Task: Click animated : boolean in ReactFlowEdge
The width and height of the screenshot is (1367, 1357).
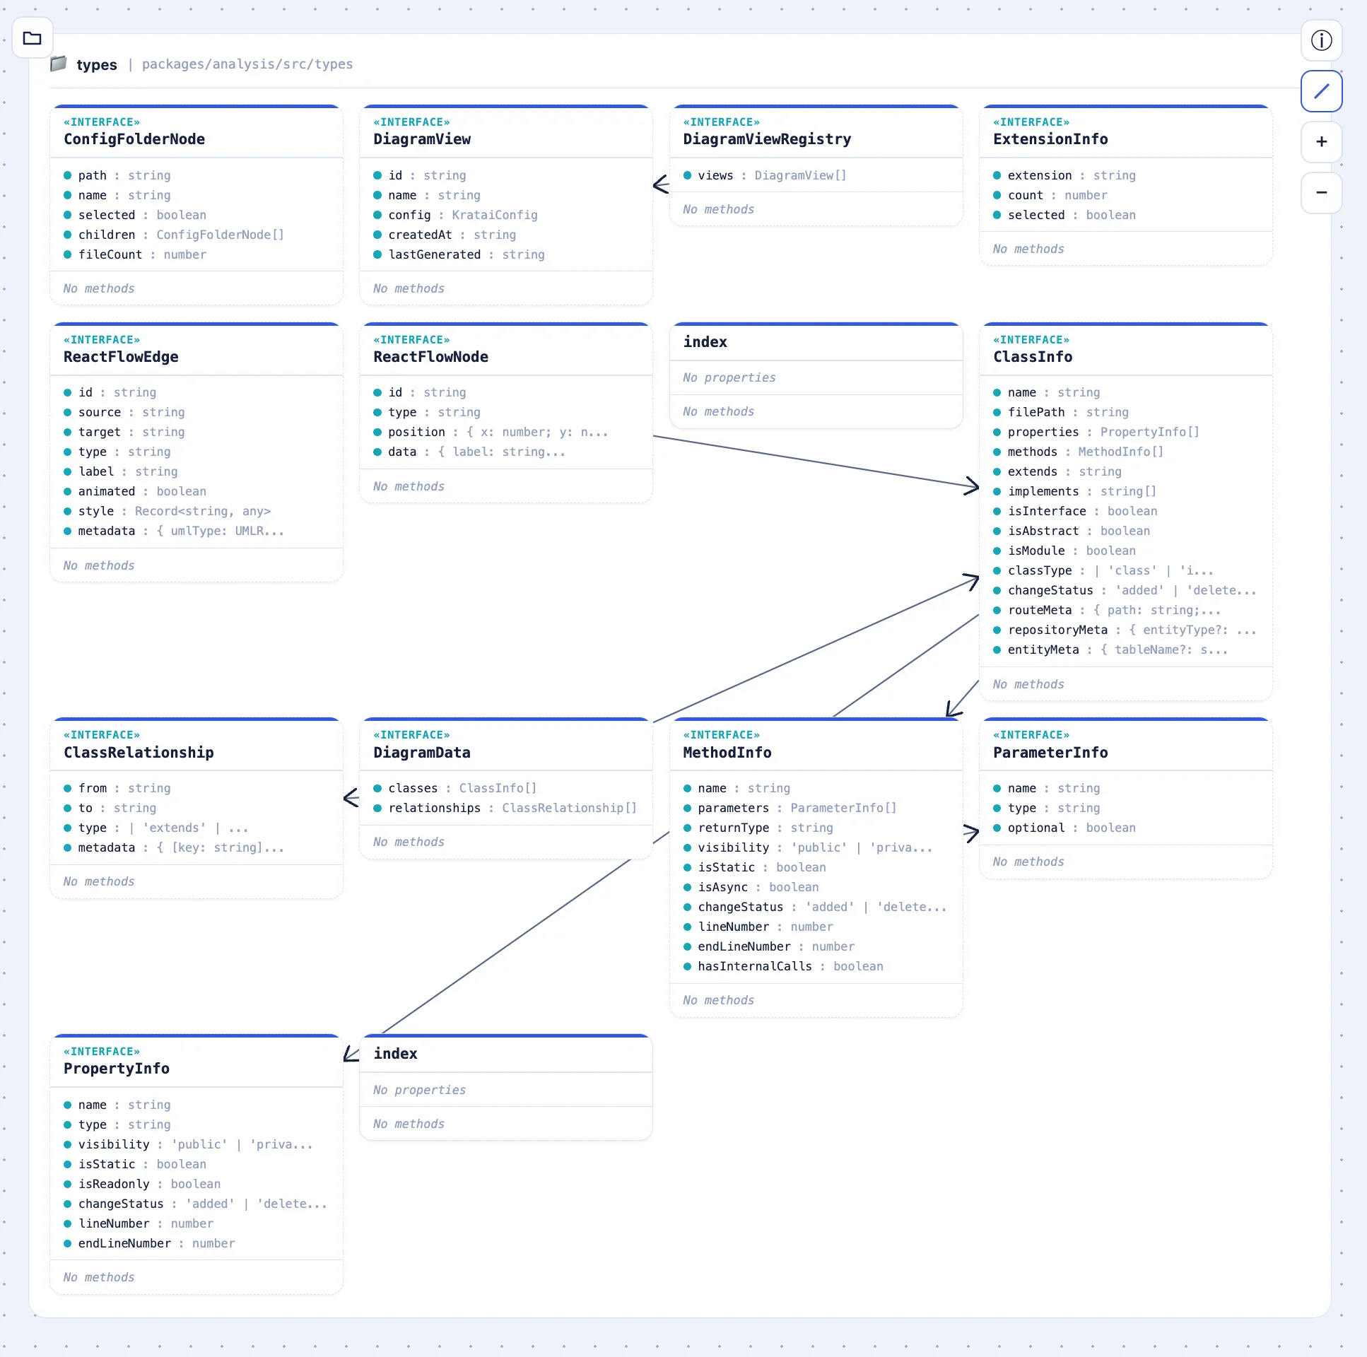Action: (x=135, y=491)
